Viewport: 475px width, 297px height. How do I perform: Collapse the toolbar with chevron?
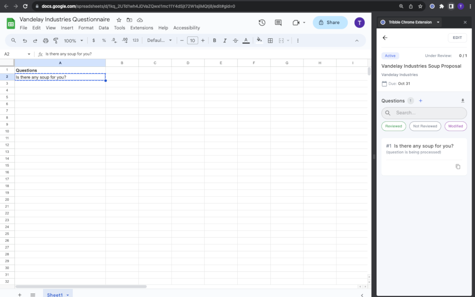(357, 40)
